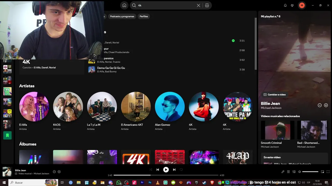This screenshot has height=186, width=332.
Task: Seek within the song progress bar
Action: click(x=166, y=175)
